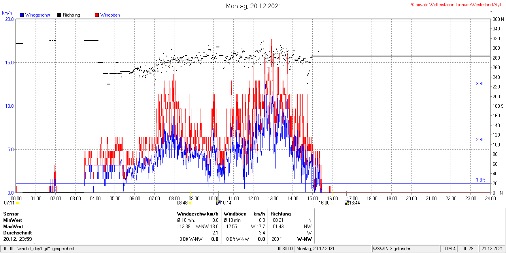
Task: Click the Windgeschw km/h column header
Action: point(198,214)
